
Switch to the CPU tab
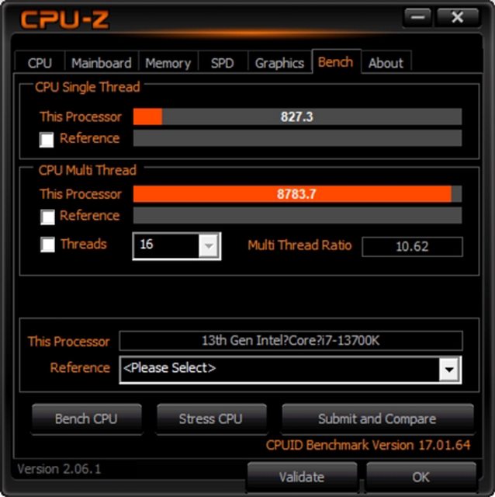(40, 63)
